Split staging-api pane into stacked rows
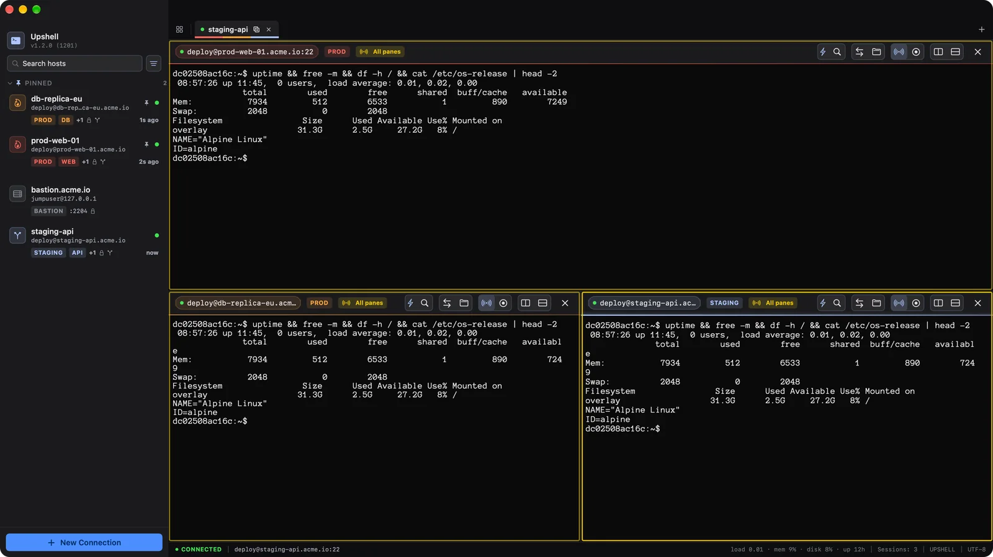993x557 pixels. coord(956,303)
